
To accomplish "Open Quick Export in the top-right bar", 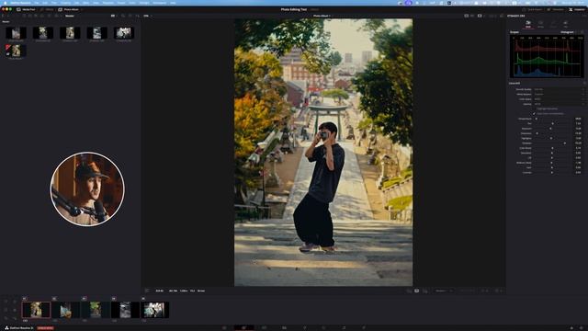I will (532, 9).
